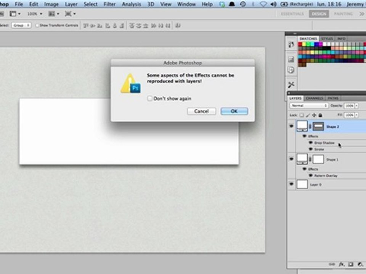Click the Lock all padlock icon
The width and height of the screenshot is (366, 274).
tap(321, 115)
